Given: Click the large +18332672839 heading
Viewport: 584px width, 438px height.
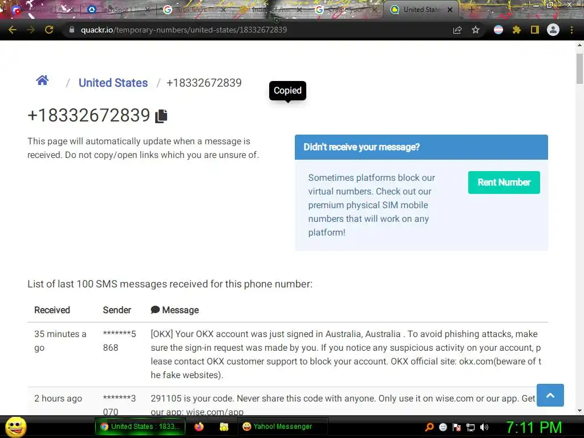Looking at the screenshot, I should [x=88, y=115].
